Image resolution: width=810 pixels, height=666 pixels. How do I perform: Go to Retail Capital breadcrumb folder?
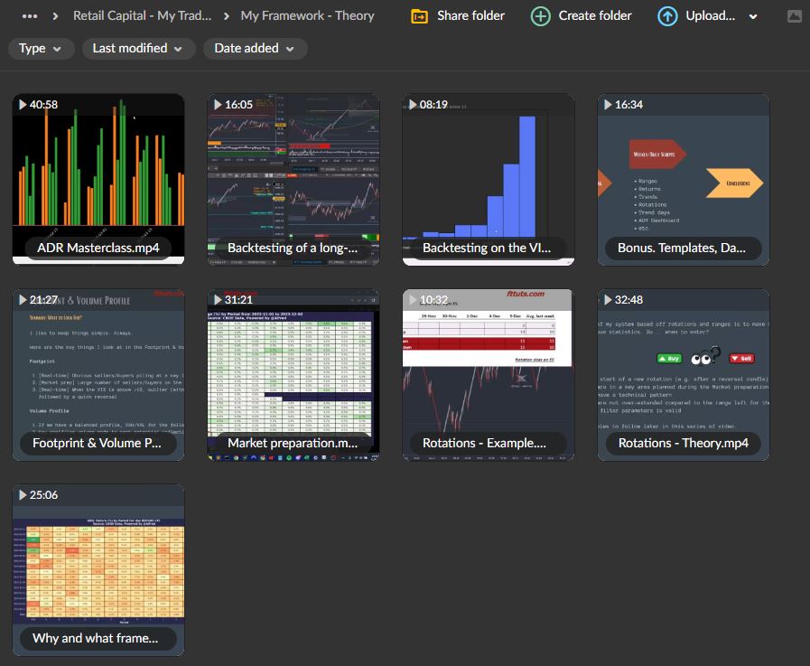142,16
